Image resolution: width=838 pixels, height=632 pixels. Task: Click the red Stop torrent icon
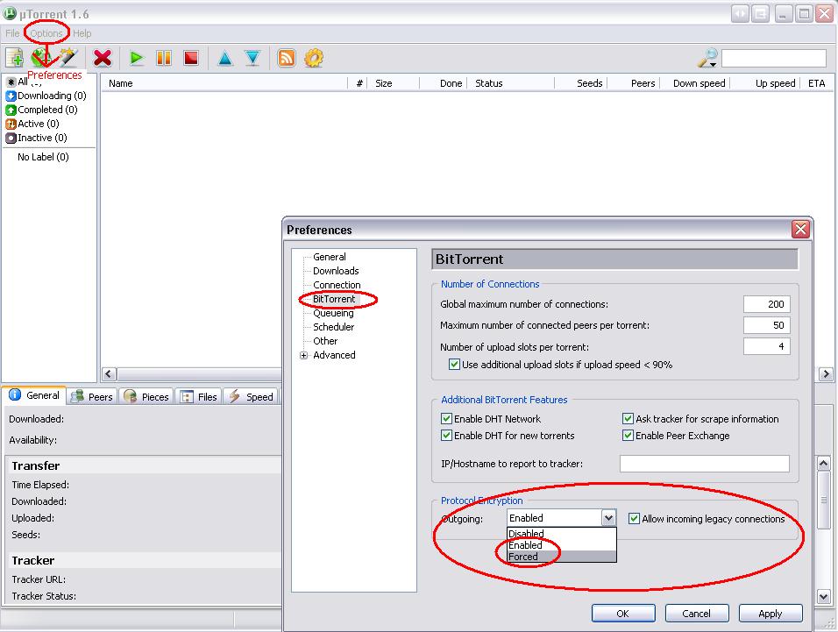191,58
